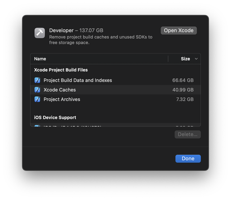
Task: Confirm with the blue Done button
Action: [188, 158]
